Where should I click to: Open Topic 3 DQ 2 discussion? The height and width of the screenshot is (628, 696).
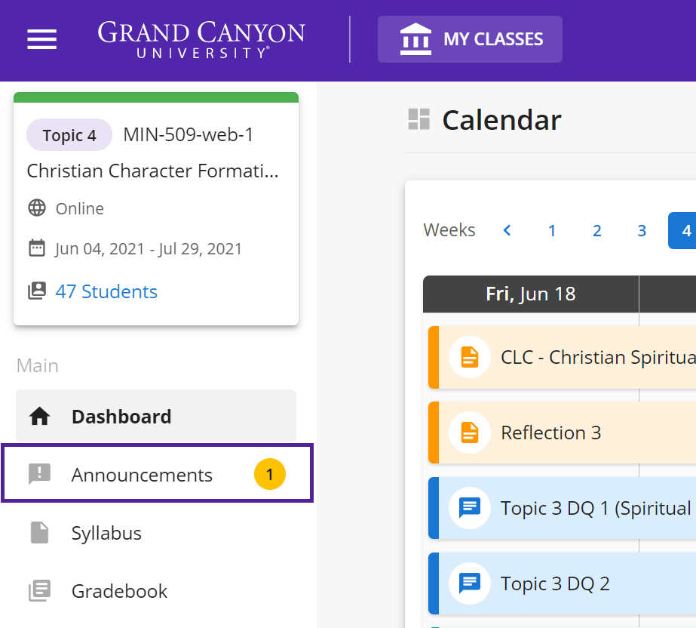coord(562,583)
